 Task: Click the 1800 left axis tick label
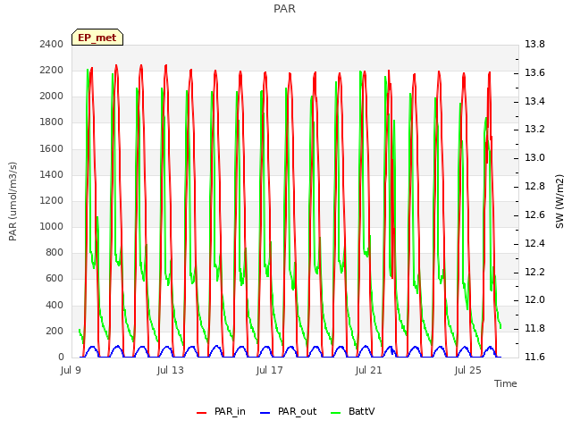point(52,122)
